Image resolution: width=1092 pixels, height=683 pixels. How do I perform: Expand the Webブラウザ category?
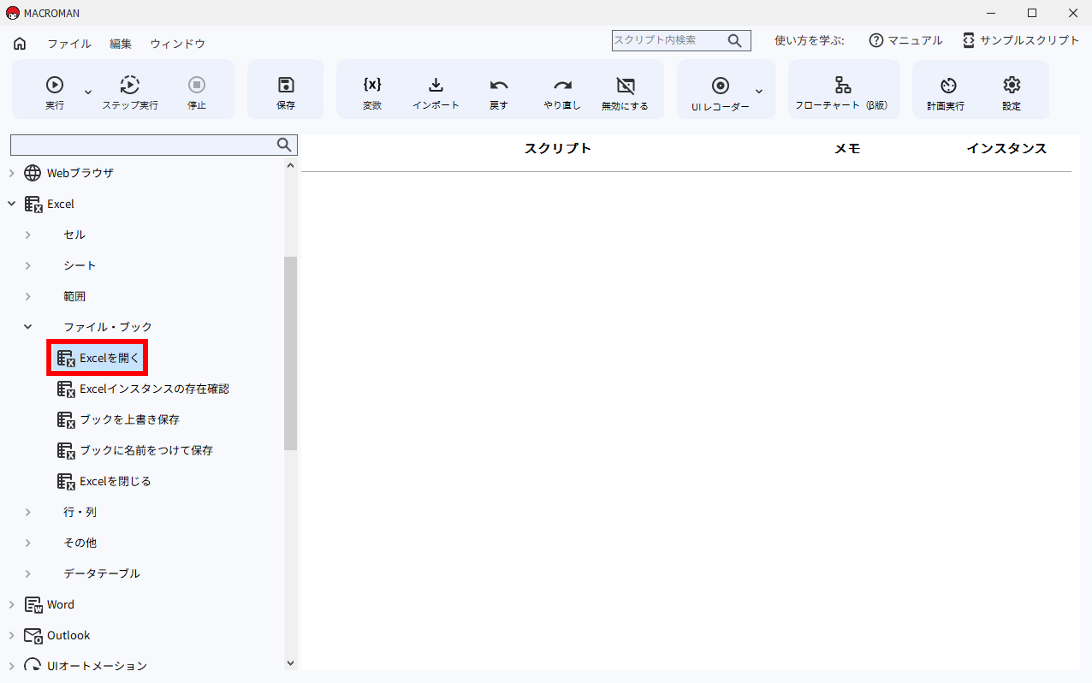pos(12,173)
